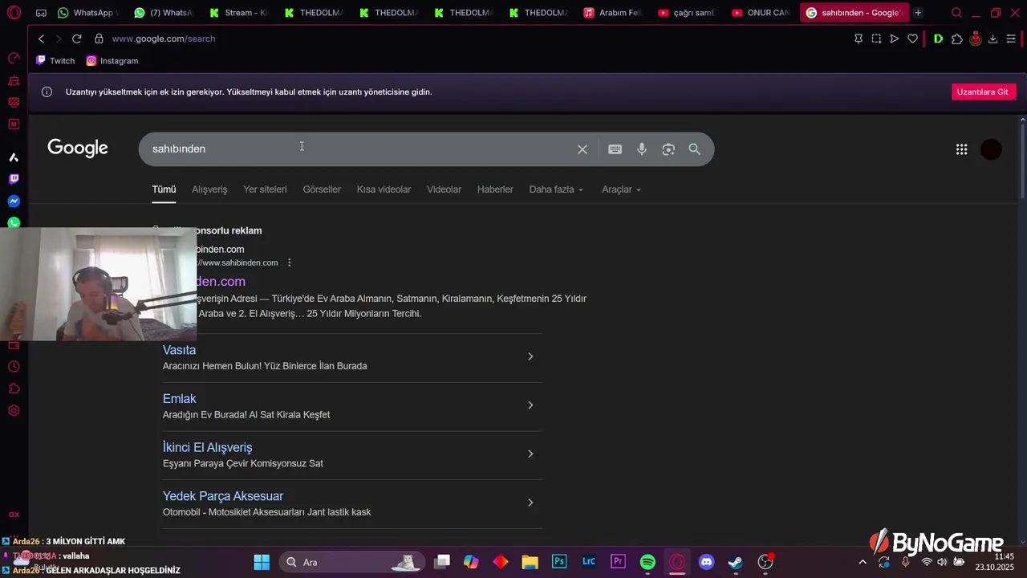The image size is (1027, 578).
Task: Expand the Daha fazla dropdown
Action: coord(556,189)
